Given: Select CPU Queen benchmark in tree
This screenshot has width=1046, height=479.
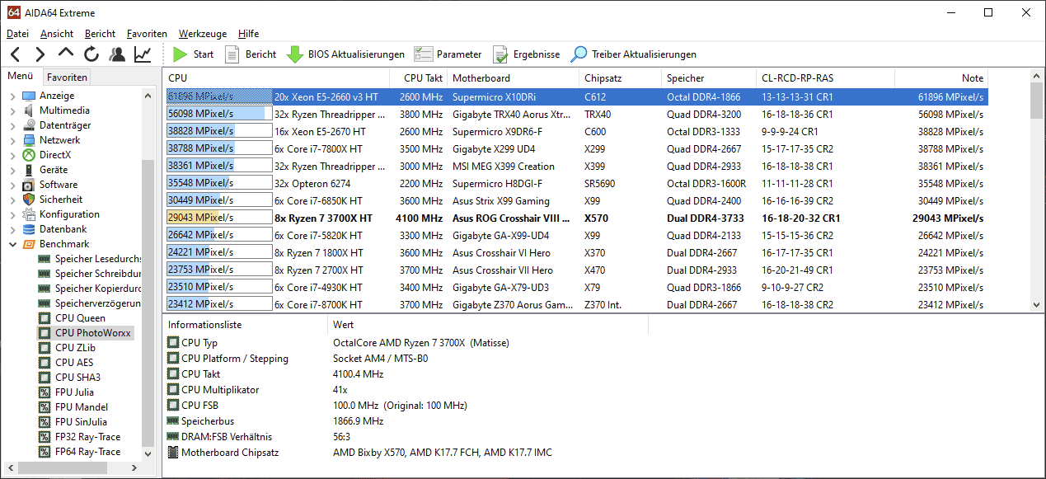Looking at the screenshot, I should point(80,318).
